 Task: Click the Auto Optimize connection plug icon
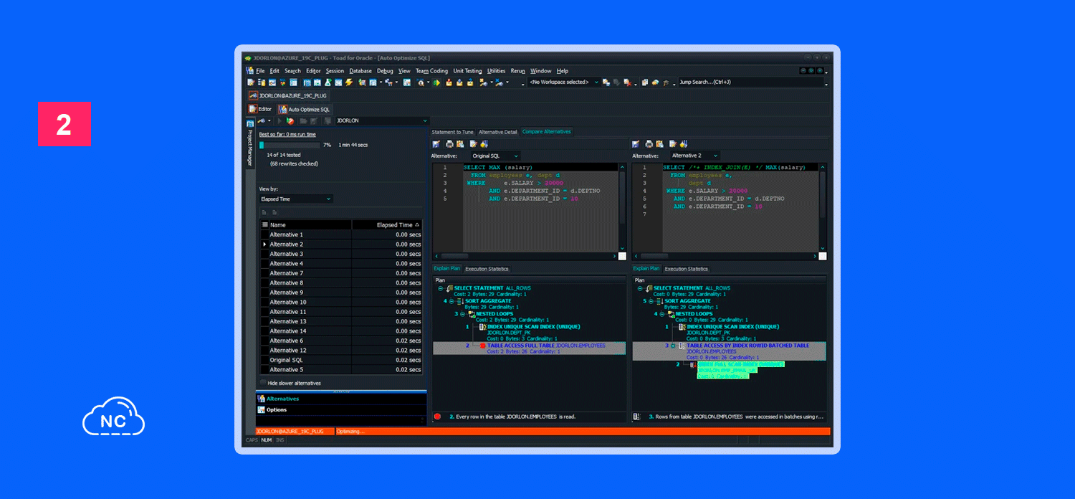click(262, 120)
